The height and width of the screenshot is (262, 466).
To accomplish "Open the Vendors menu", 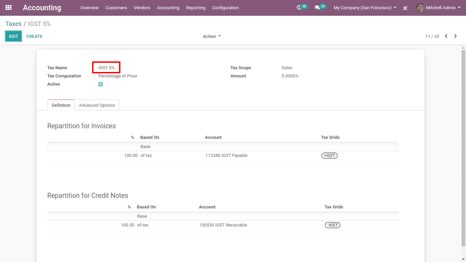I will tap(142, 8).
